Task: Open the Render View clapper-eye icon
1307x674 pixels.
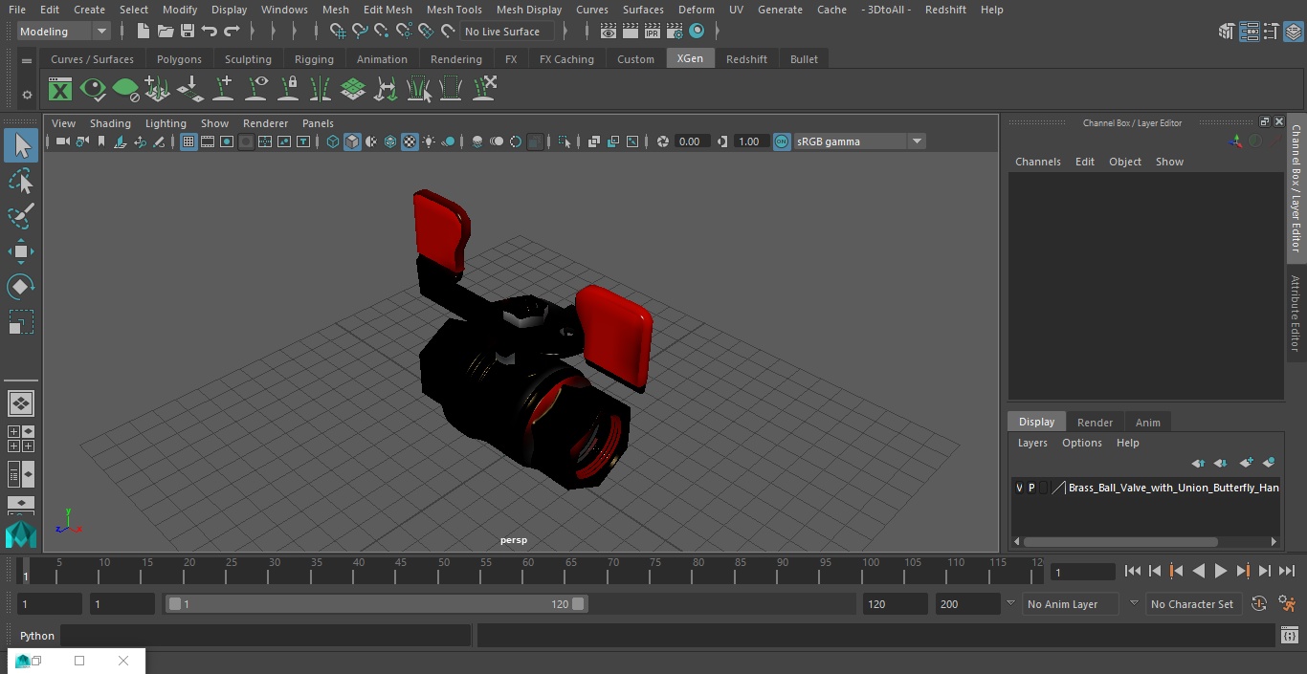Action: tap(609, 32)
